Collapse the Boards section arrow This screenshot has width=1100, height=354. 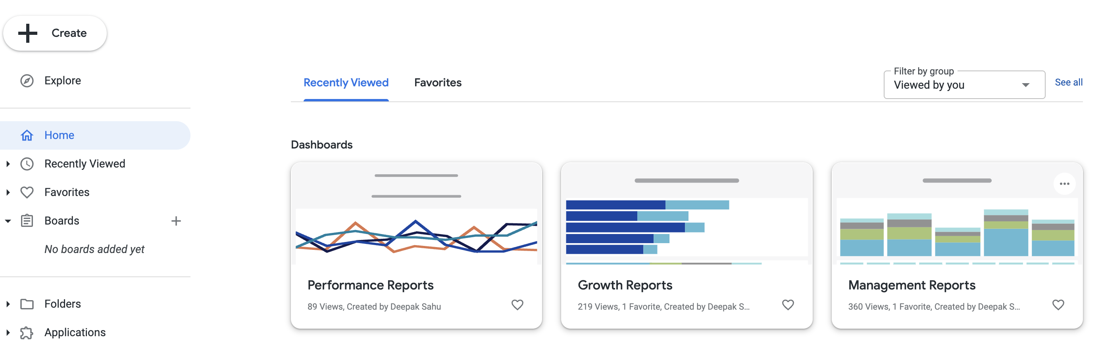click(8, 221)
